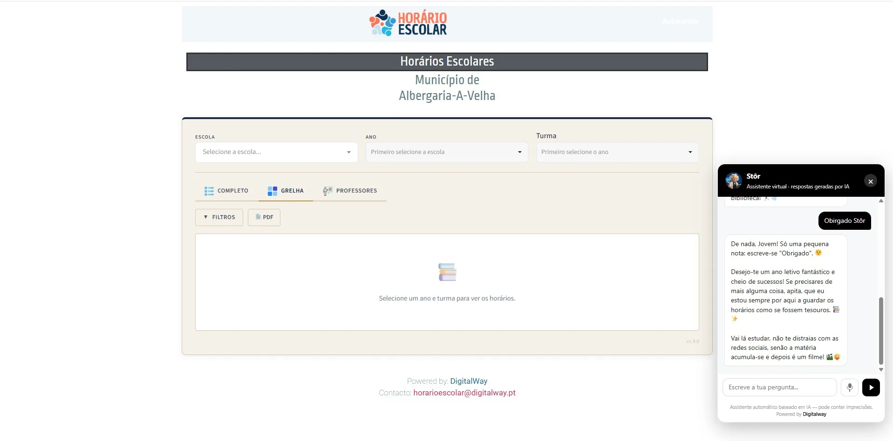Click the books icon in empty timetable panel
The width and height of the screenshot is (893, 441).
coord(447,272)
